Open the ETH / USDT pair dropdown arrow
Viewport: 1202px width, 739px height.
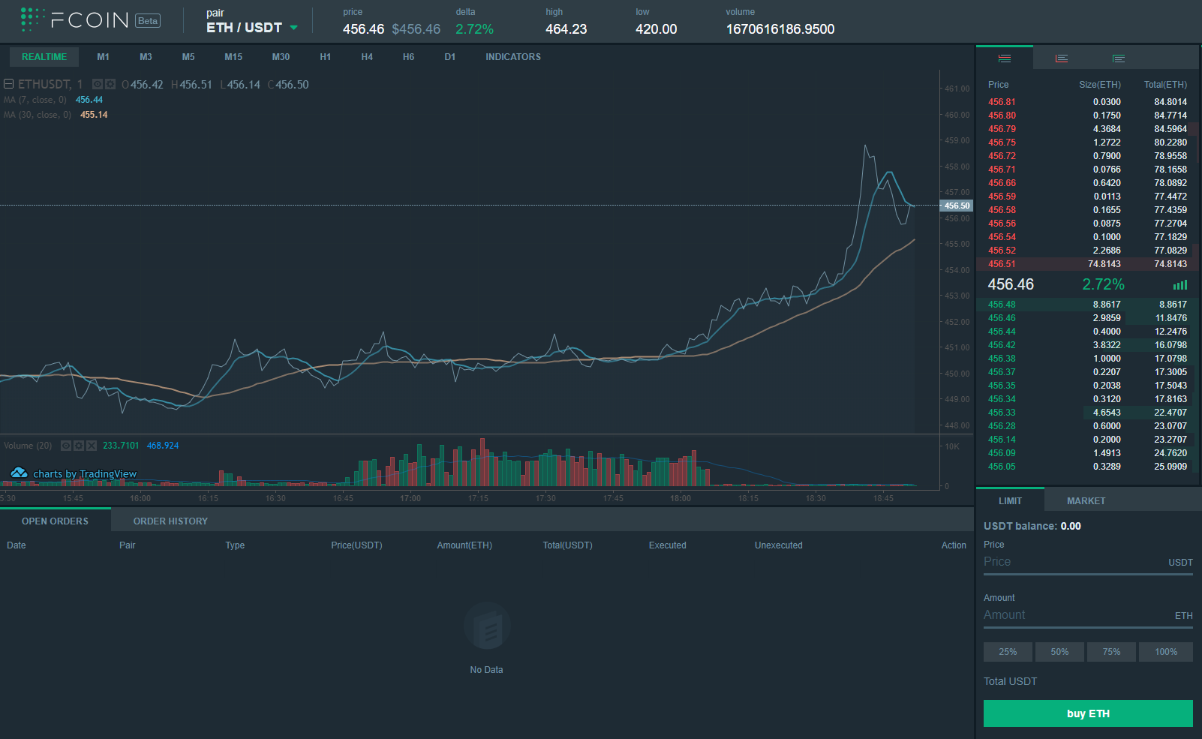click(x=293, y=28)
